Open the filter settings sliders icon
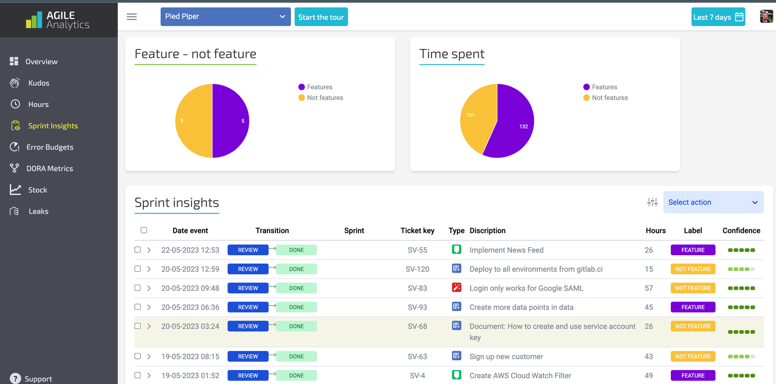This screenshot has width=776, height=384. tap(652, 202)
